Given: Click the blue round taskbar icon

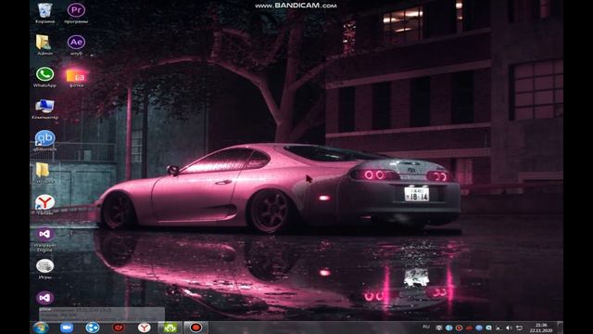Looking at the screenshot, I should click(x=93, y=328).
